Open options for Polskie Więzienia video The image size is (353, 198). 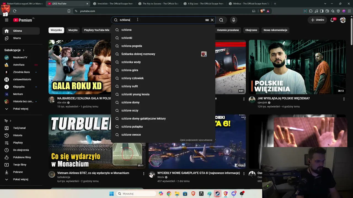click(344, 99)
